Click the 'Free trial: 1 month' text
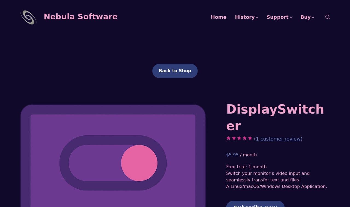The image size is (350, 207). 246,167
